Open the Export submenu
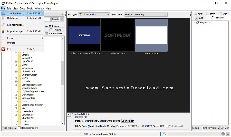Image resolution: width=231 pixels, height=137 pixels. [22, 38]
